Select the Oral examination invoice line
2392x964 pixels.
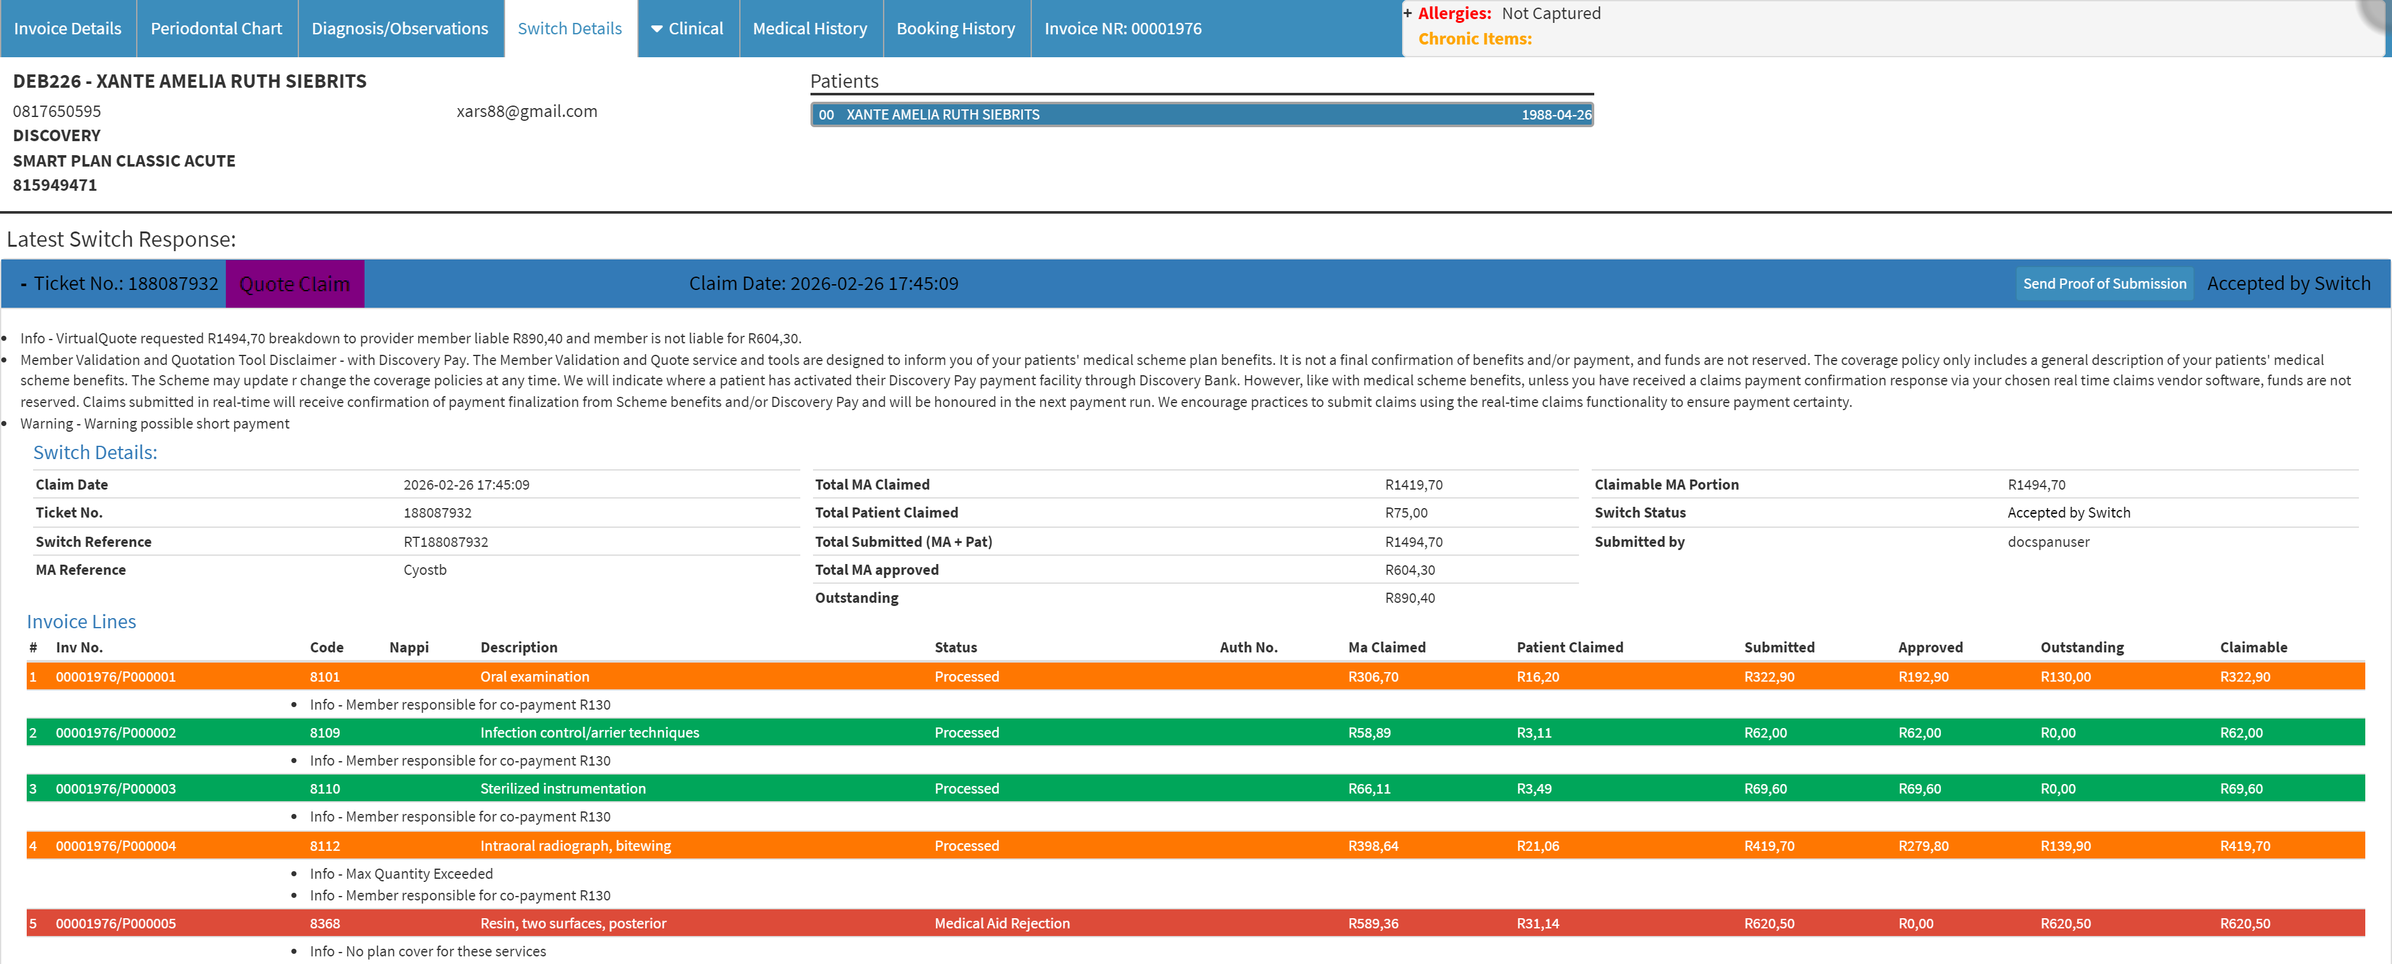[x=1195, y=677]
